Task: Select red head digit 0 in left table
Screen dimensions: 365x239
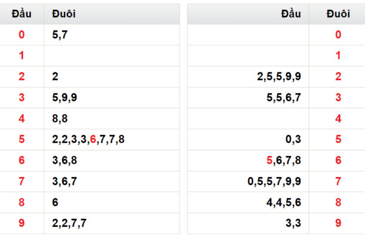Action: pos(22,35)
